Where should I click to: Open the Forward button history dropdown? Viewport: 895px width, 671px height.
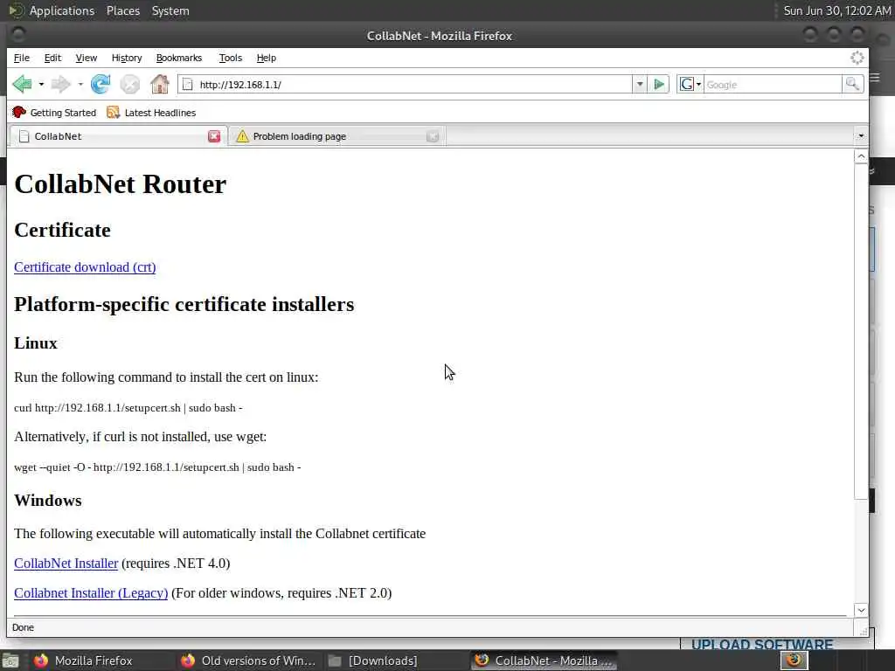click(80, 85)
